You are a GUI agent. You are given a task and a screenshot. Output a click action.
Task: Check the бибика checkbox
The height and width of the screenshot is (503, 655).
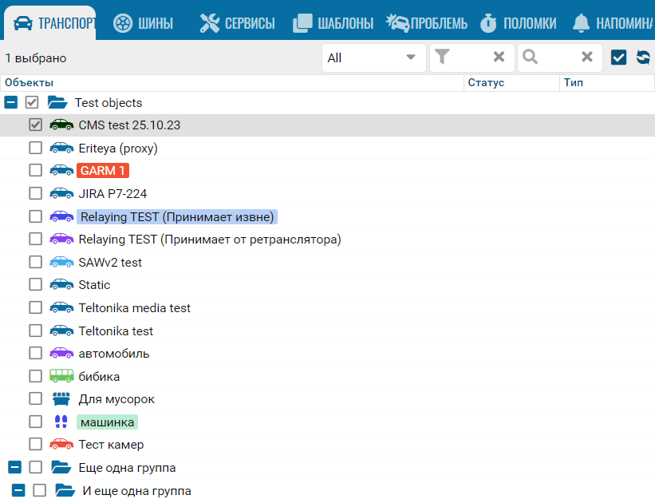coord(36,376)
